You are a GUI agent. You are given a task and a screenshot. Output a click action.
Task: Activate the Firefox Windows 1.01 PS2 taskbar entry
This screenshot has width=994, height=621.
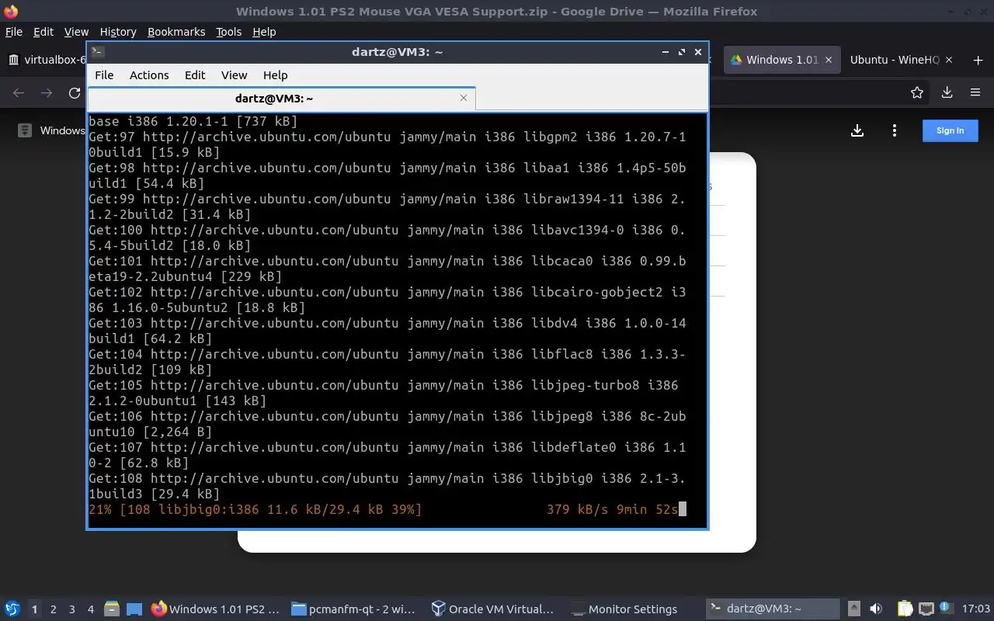215,609
